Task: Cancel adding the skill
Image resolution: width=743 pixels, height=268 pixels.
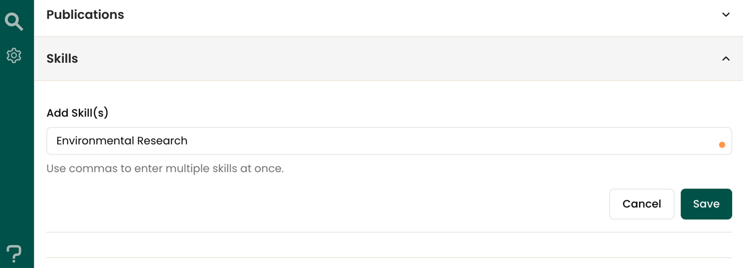Action: [x=642, y=204]
